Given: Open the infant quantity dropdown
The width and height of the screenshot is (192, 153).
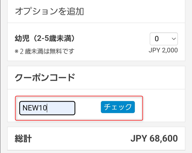Looking at the screenshot, I should [164, 39].
